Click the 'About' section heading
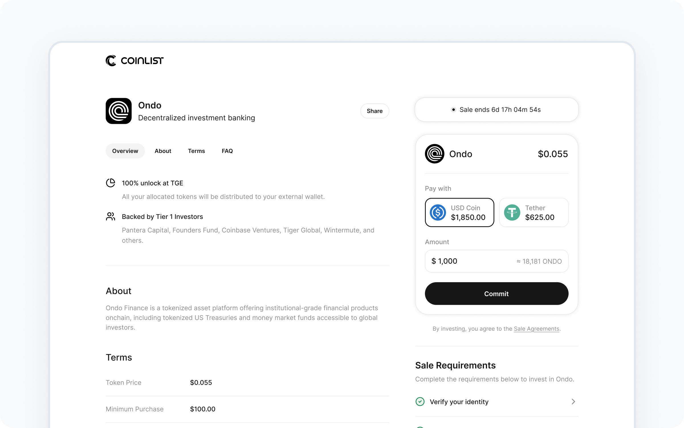This screenshot has height=428, width=684. point(119,291)
